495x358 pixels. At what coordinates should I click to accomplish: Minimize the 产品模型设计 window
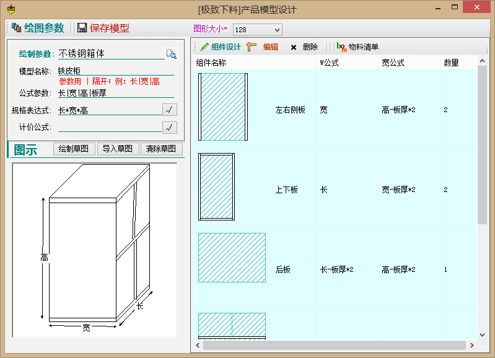438,7
